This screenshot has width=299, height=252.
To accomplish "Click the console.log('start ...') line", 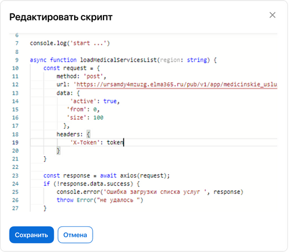I will coord(70,43).
